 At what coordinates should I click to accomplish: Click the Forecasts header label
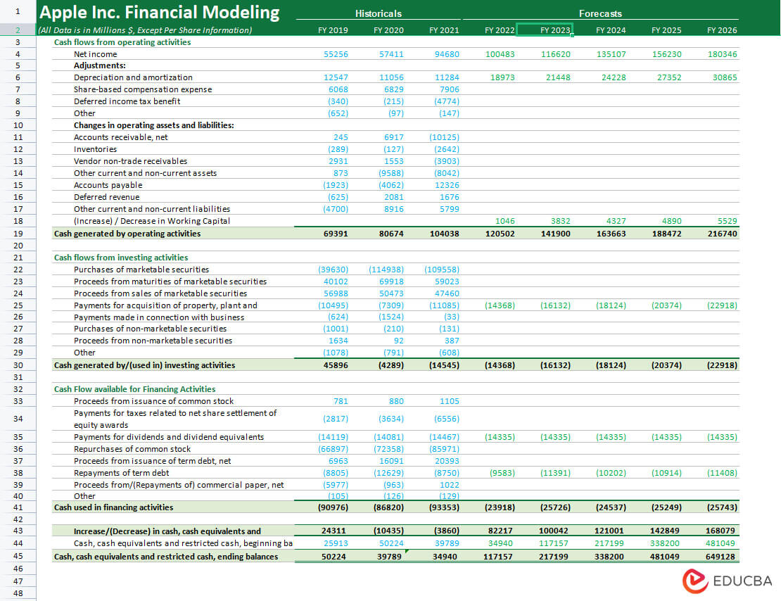point(600,13)
